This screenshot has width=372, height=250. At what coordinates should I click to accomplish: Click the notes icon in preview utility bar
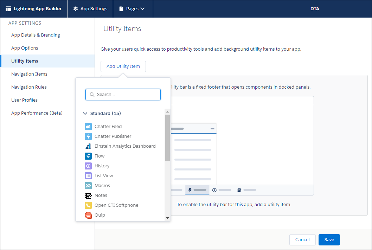pos(239,190)
